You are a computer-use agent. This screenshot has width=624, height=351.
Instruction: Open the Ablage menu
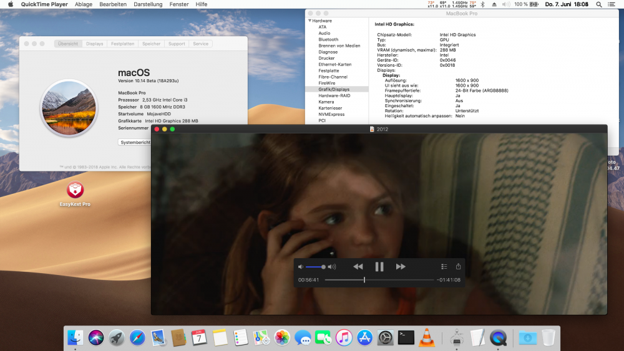tap(84, 4)
